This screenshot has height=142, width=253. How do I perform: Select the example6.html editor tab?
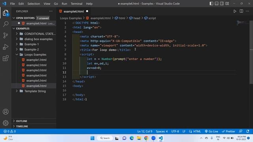(x=74, y=11)
